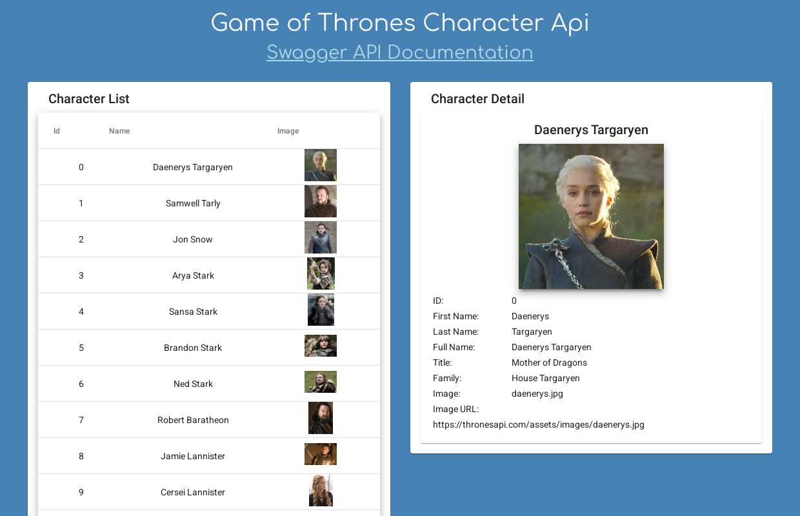Click id cell 6 in the list
The height and width of the screenshot is (516, 800).
[x=81, y=384]
